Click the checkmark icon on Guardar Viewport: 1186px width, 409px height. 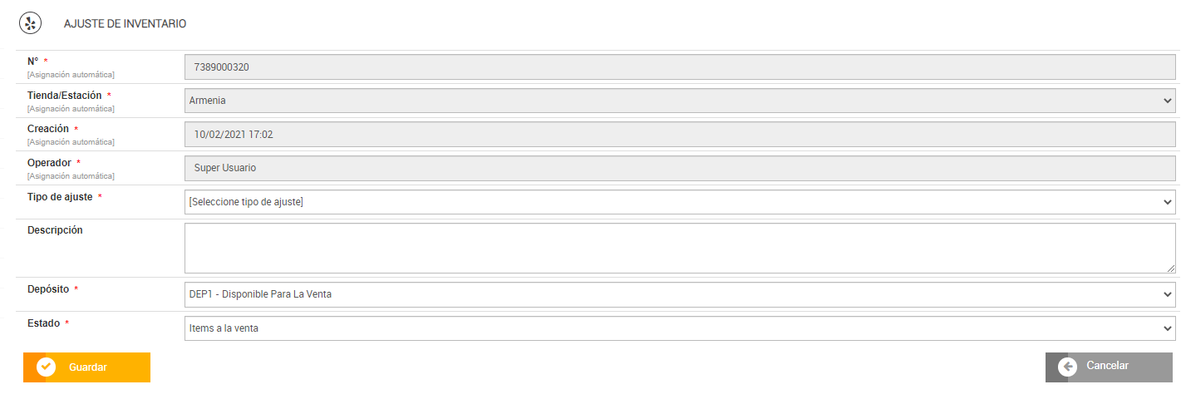[x=47, y=367]
